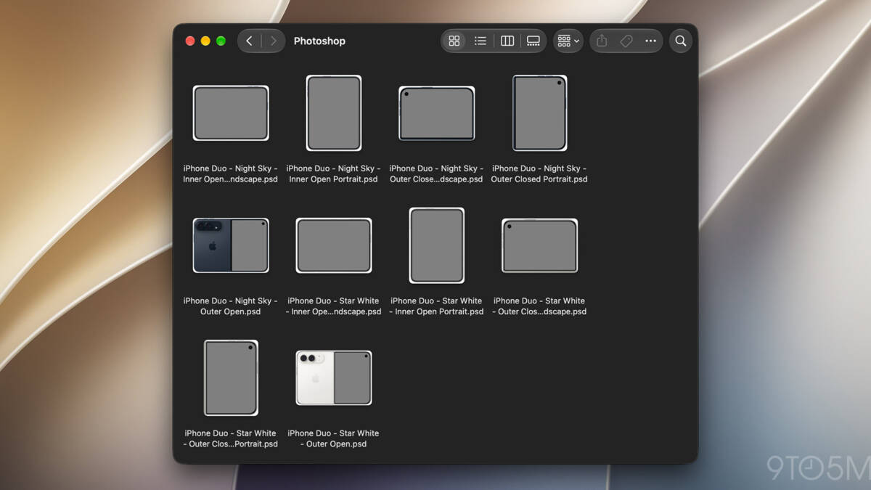Minimize the window with the yellow button
Viewport: 871px width, 490px height.
(x=205, y=41)
